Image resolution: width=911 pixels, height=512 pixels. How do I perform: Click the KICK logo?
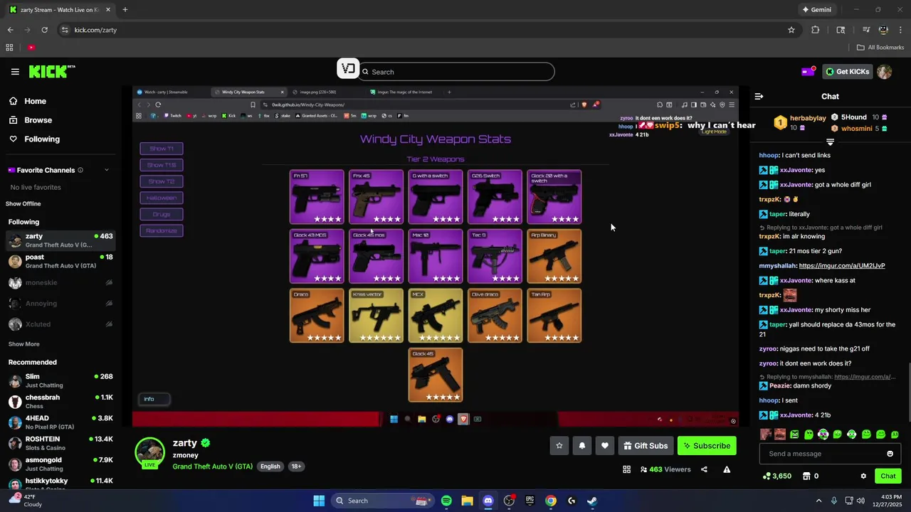tap(52, 72)
